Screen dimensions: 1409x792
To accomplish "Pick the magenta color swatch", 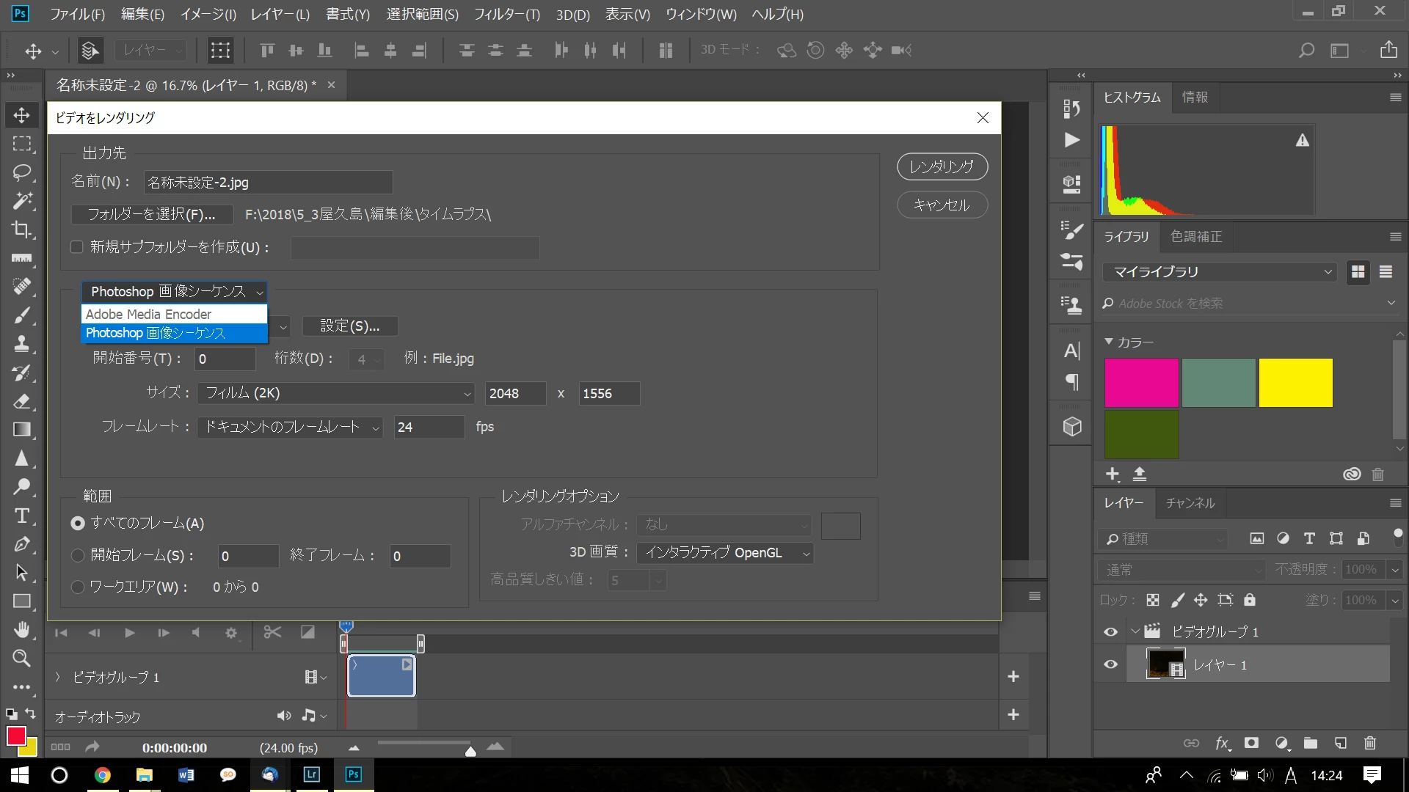I will [1141, 382].
